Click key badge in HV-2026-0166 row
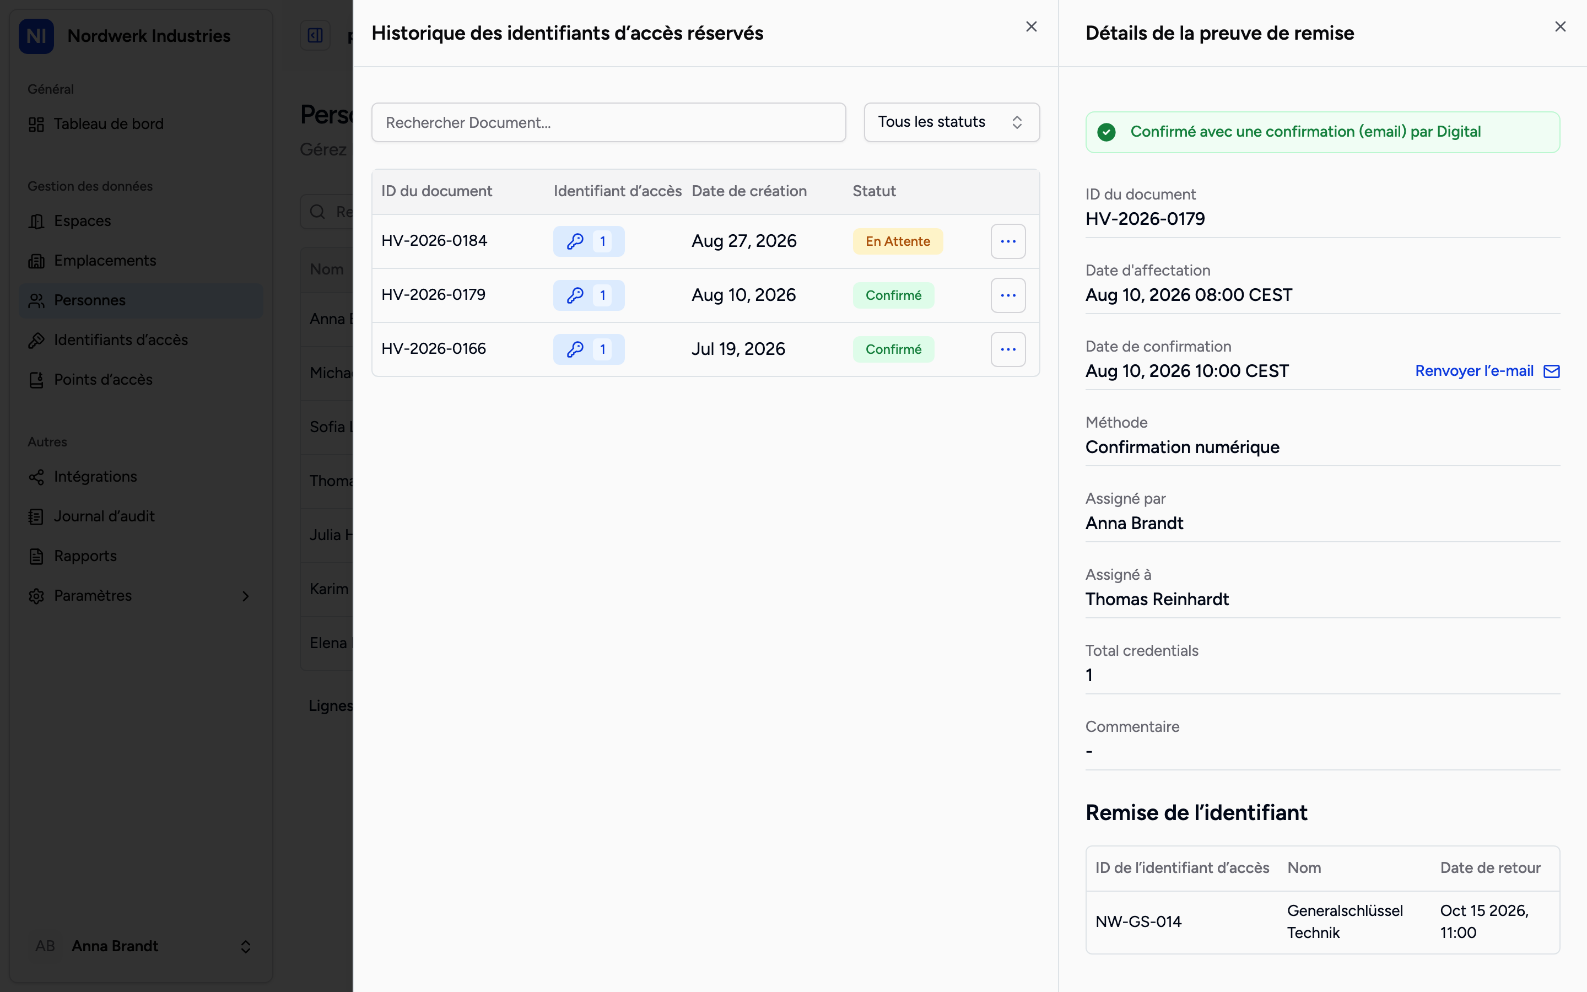The width and height of the screenshot is (1587, 992). tap(589, 349)
